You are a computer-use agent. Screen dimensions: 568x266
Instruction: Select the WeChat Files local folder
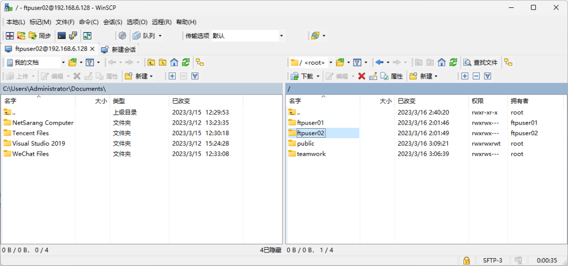click(31, 154)
